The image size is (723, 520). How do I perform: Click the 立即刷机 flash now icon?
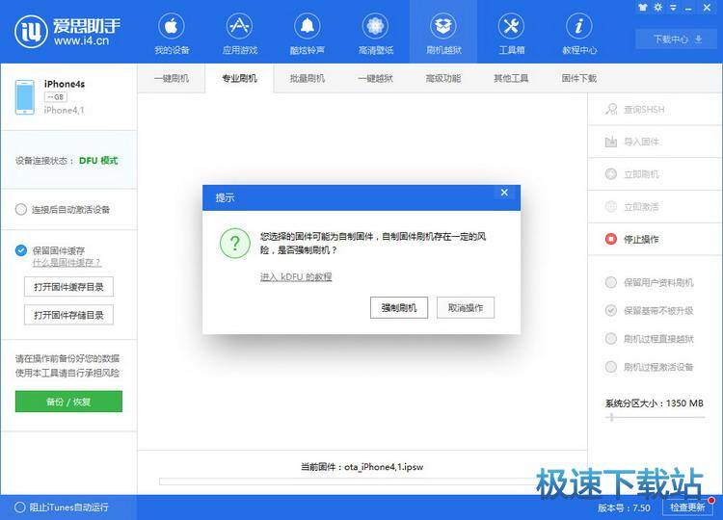(x=611, y=174)
